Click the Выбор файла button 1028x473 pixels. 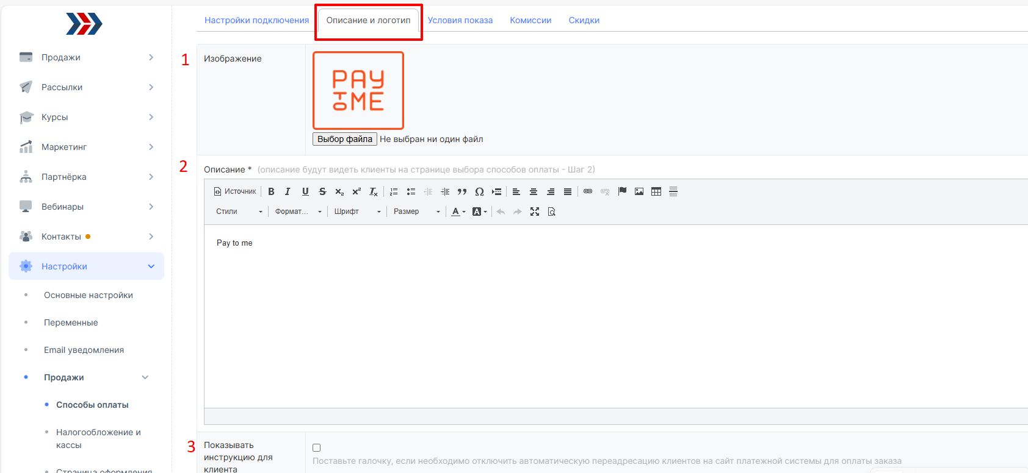pyautogui.click(x=345, y=139)
